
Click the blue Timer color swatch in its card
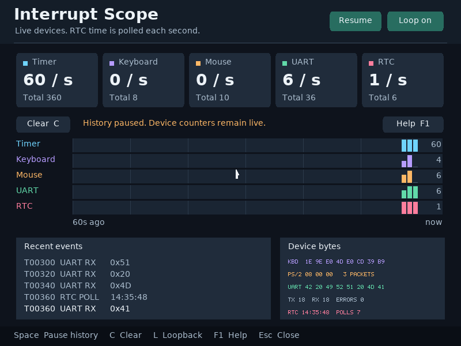tap(25, 63)
